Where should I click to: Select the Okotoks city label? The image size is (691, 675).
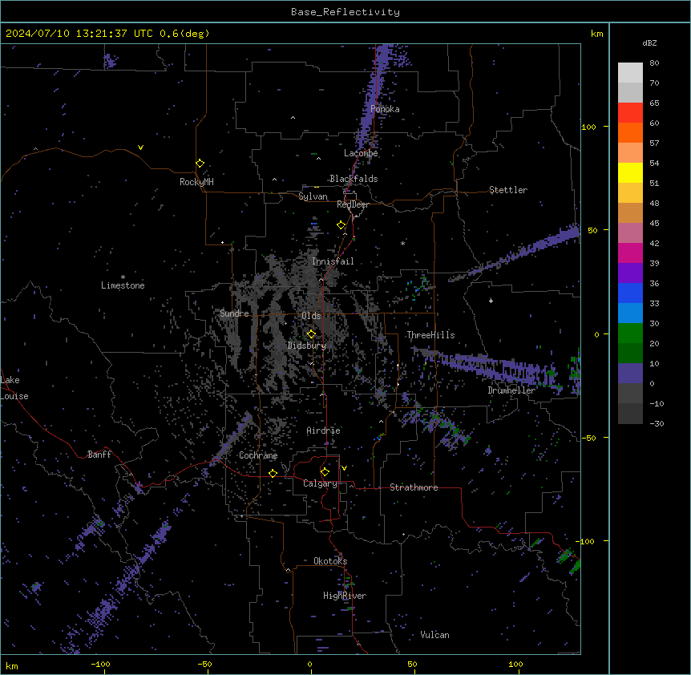click(x=330, y=561)
